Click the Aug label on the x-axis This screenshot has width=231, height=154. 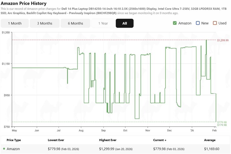pos(81,130)
